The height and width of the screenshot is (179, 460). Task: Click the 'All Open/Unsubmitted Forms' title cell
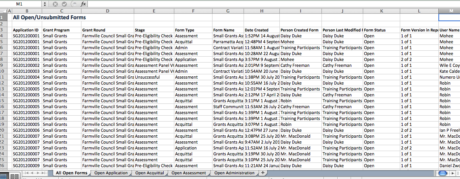[x=49, y=18]
